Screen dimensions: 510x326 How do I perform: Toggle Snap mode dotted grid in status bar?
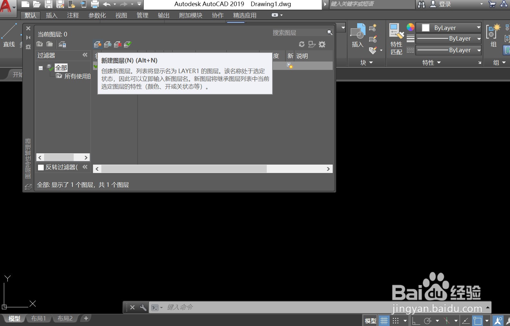pyautogui.click(x=396, y=321)
